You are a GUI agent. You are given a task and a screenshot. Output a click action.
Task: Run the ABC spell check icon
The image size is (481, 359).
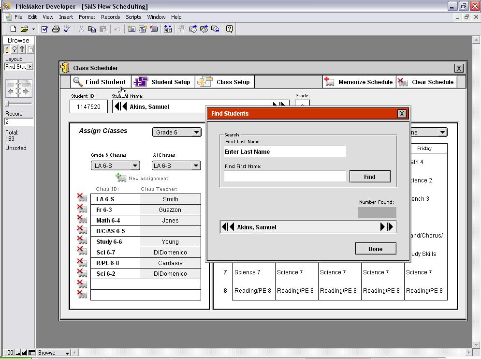coord(67,29)
